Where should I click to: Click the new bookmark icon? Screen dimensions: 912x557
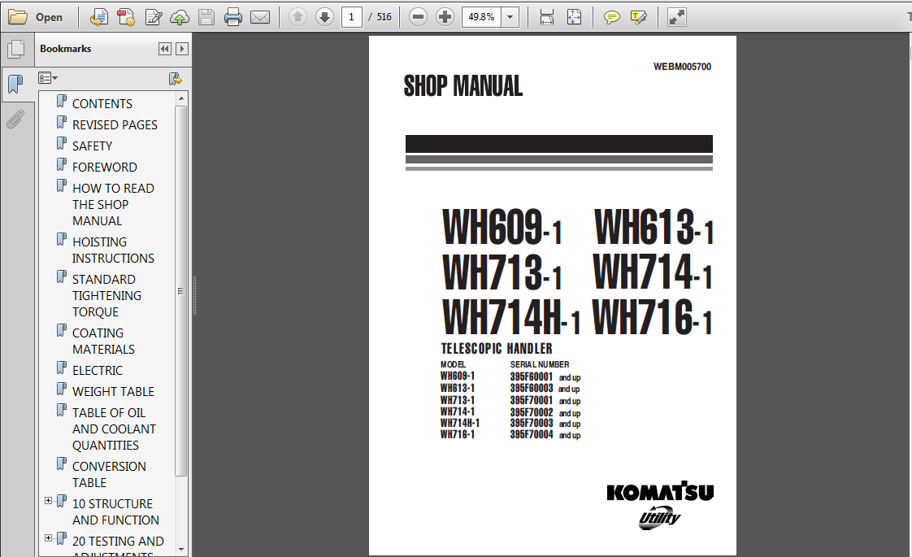[175, 79]
